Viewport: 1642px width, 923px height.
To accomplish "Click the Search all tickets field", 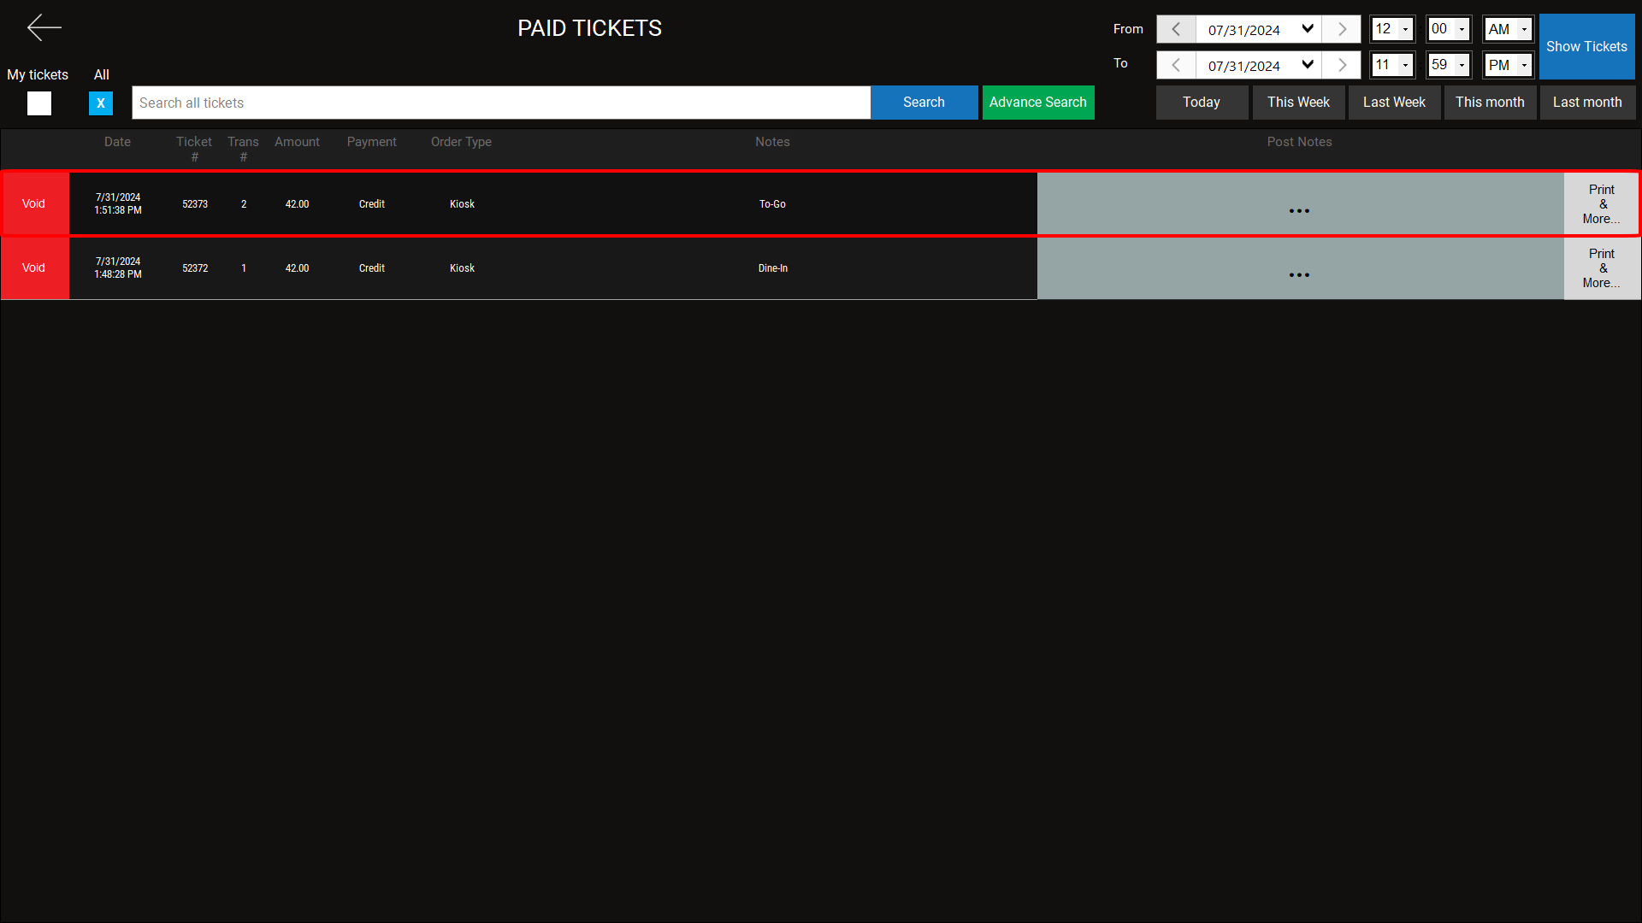I will click(501, 103).
